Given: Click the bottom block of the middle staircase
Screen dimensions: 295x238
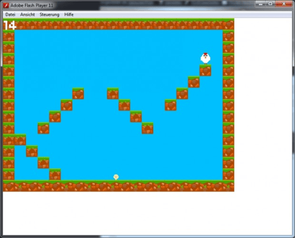Looking at the screenshot, I should (x=147, y=128).
